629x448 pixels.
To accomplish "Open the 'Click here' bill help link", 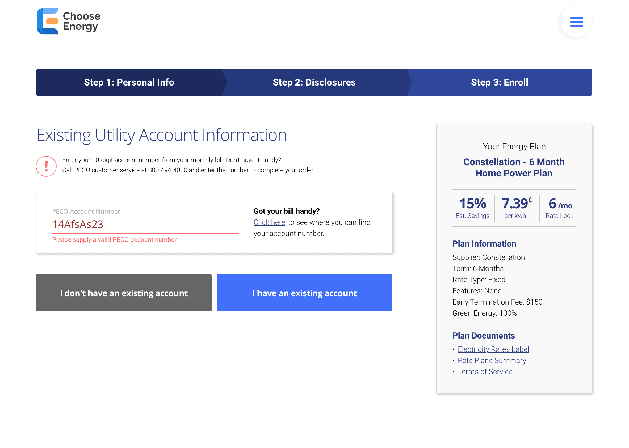I will [269, 222].
